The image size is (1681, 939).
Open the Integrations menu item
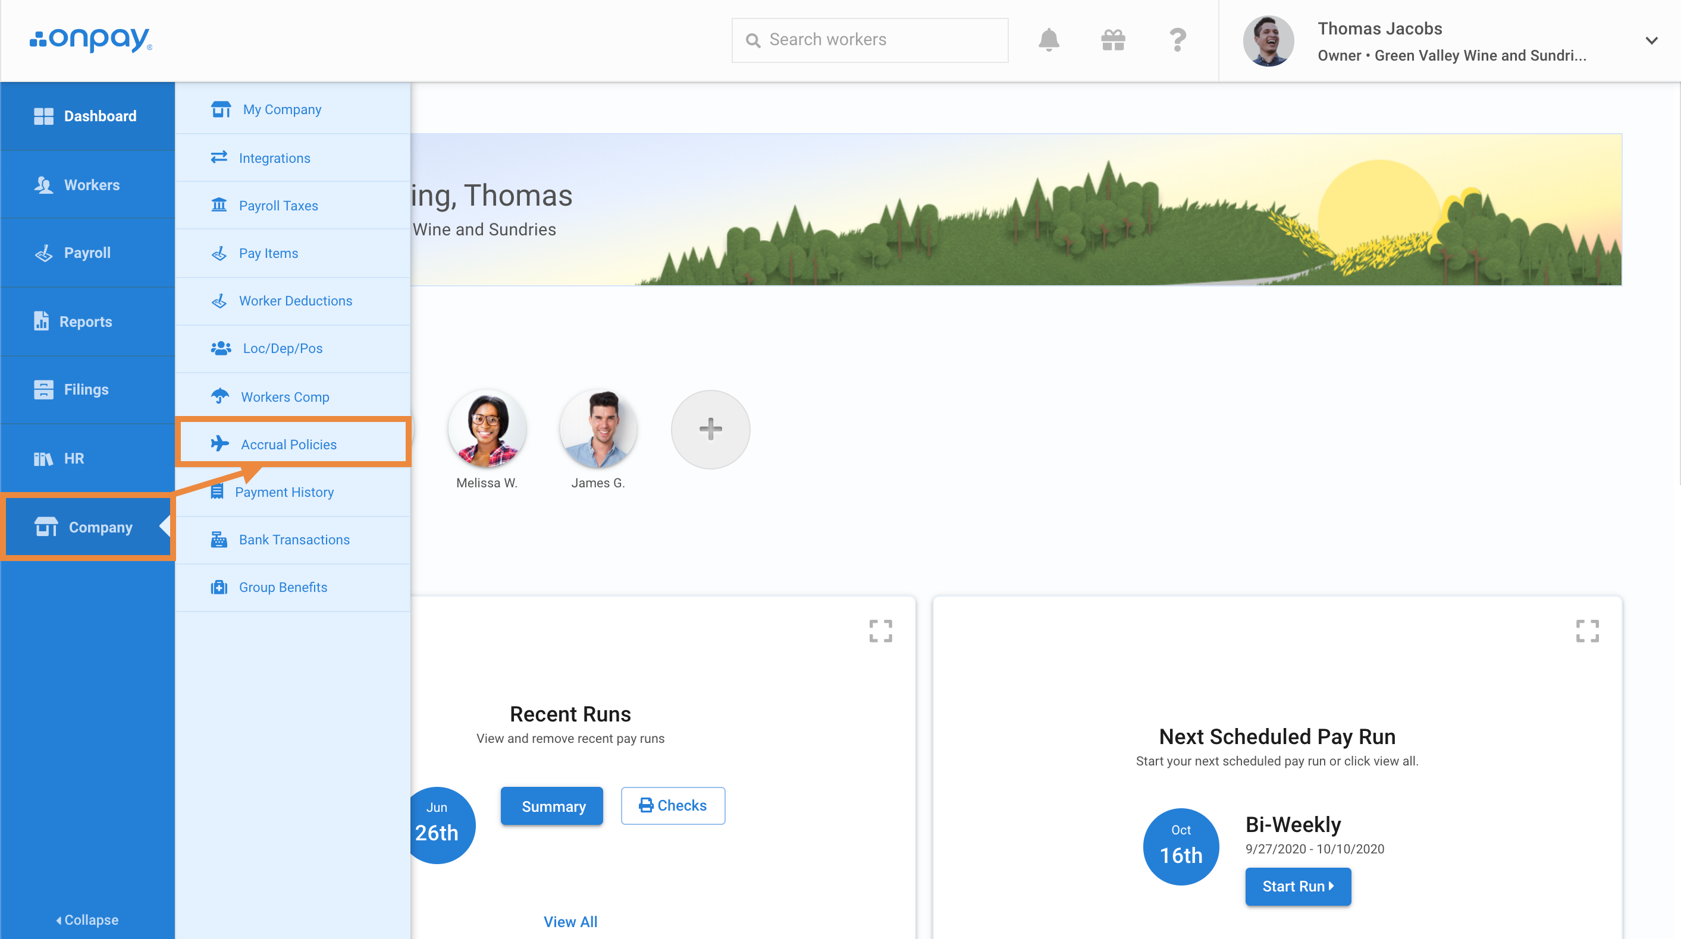click(x=274, y=158)
